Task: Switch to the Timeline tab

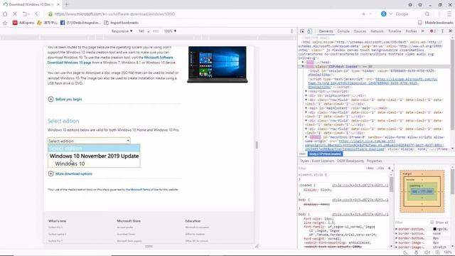Action: coord(395,31)
